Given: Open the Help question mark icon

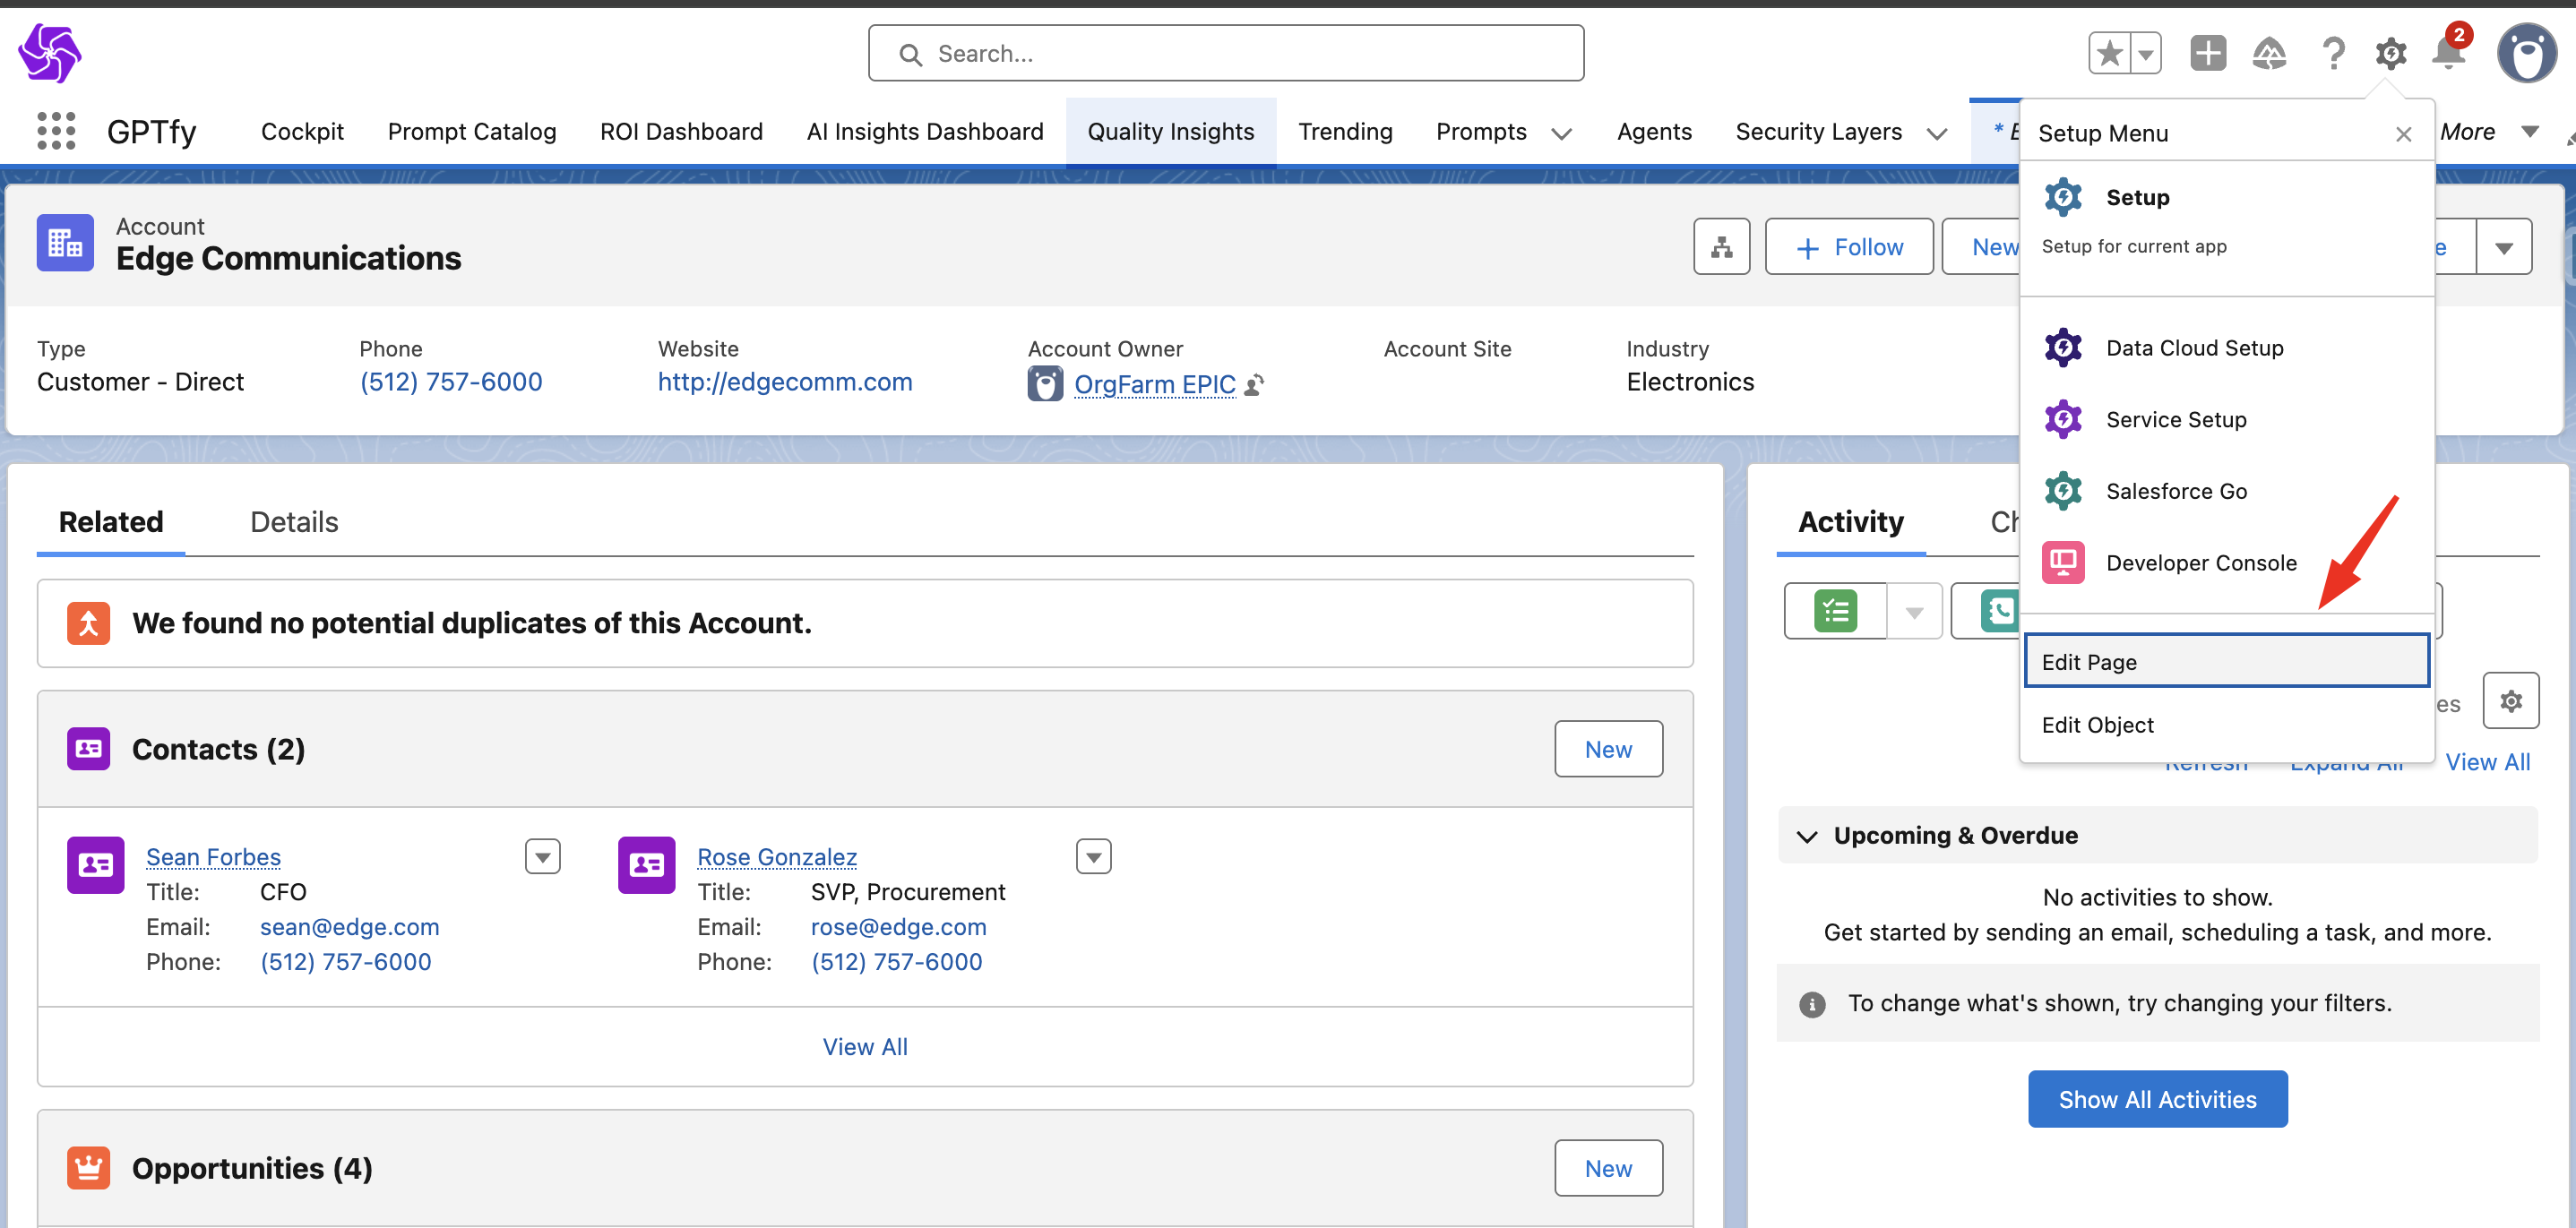Looking at the screenshot, I should pyautogui.click(x=2333, y=53).
